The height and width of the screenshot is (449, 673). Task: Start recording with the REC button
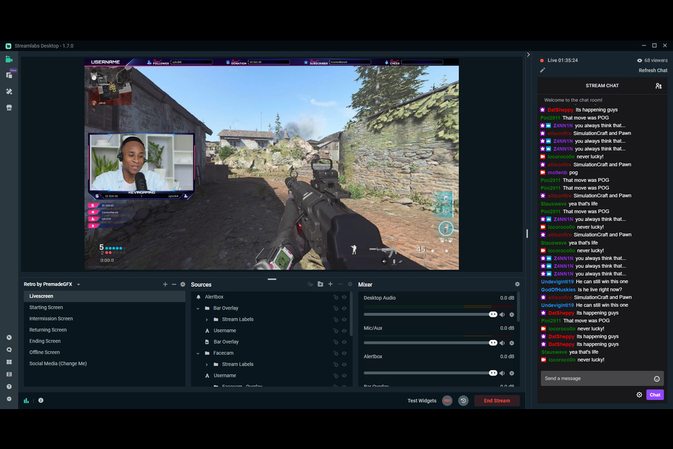pos(447,400)
